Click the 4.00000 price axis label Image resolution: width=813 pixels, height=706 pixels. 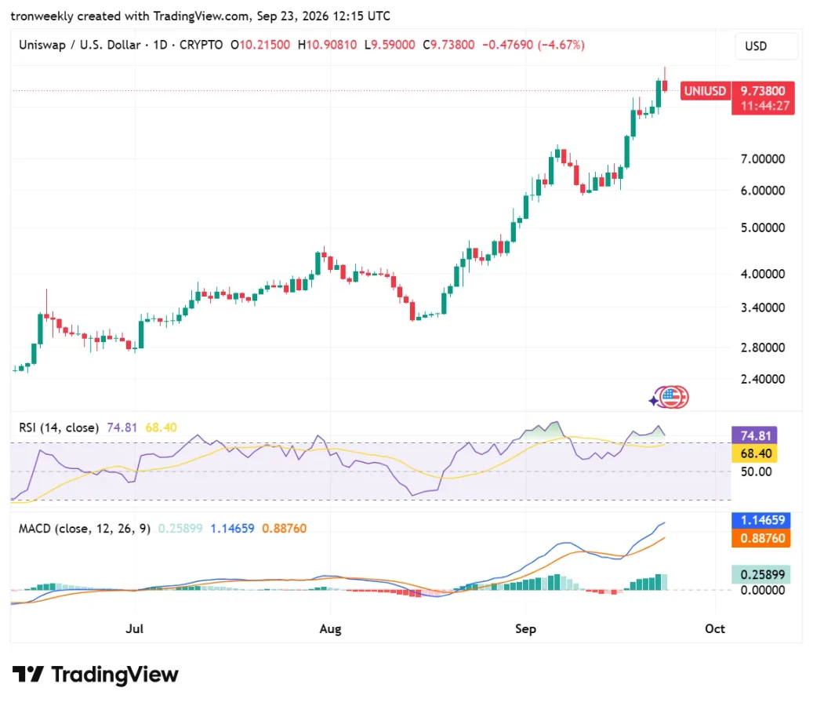762,274
